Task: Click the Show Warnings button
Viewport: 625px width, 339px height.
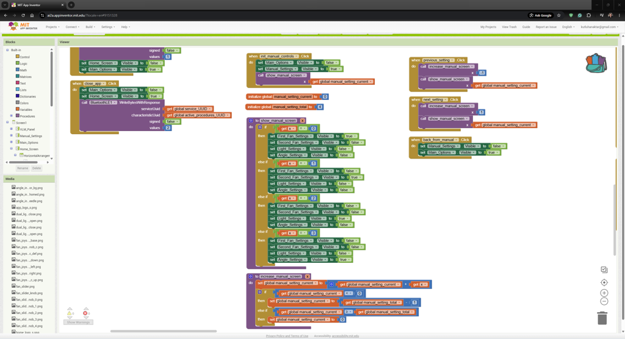Action: pos(79,323)
